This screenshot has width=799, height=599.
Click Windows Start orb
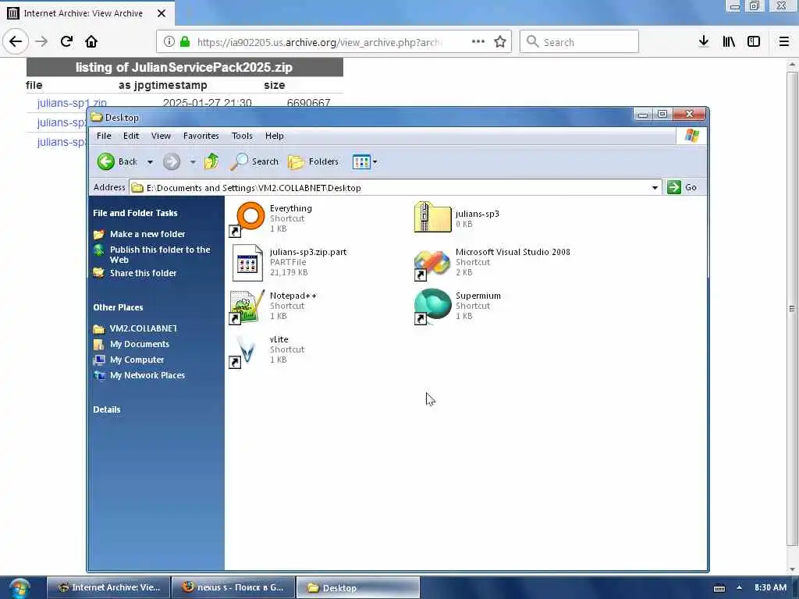pyautogui.click(x=20, y=588)
